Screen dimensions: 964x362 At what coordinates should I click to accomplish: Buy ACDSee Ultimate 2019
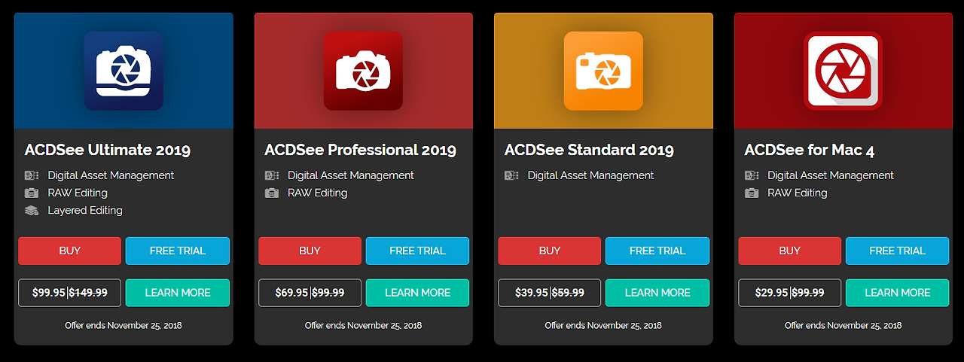coord(69,251)
